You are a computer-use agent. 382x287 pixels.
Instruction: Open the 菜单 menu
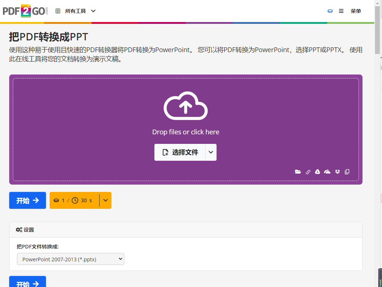point(356,11)
